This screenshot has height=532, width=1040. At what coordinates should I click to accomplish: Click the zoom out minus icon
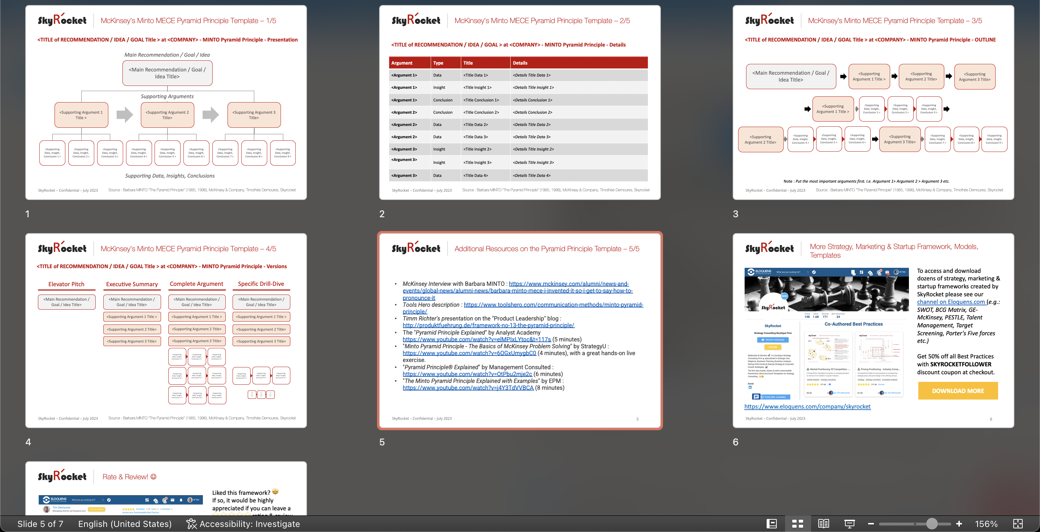(871, 524)
